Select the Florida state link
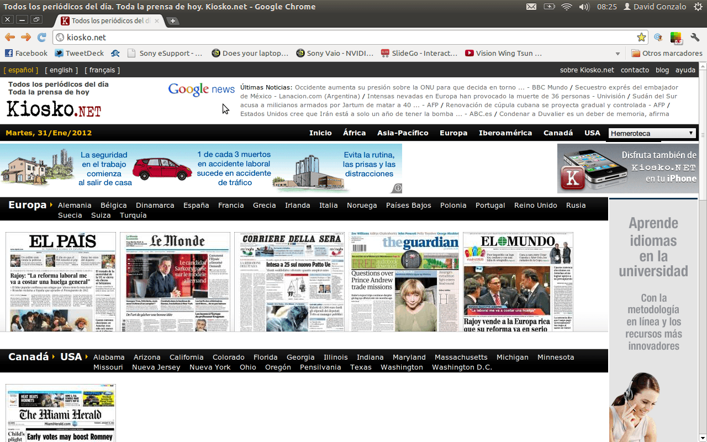The height and width of the screenshot is (442, 707). coord(265,357)
